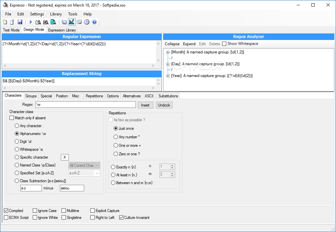Run the match with the blue play arrow

point(31,22)
